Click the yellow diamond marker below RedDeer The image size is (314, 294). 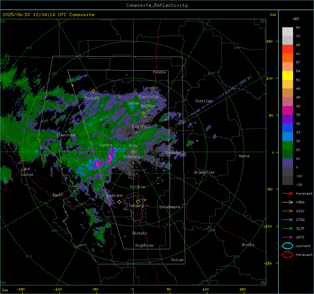coord(143,114)
